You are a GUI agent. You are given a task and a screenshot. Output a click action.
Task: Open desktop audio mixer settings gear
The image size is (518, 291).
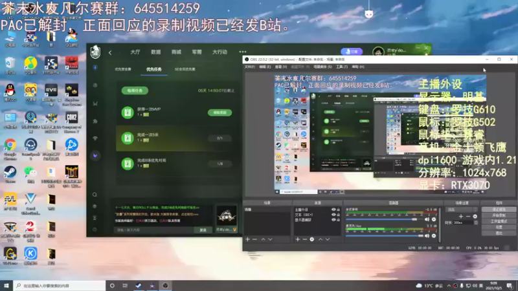pos(434,219)
